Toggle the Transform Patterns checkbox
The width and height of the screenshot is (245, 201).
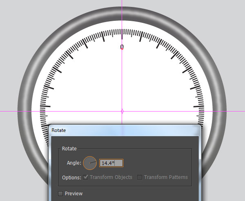[140, 177]
